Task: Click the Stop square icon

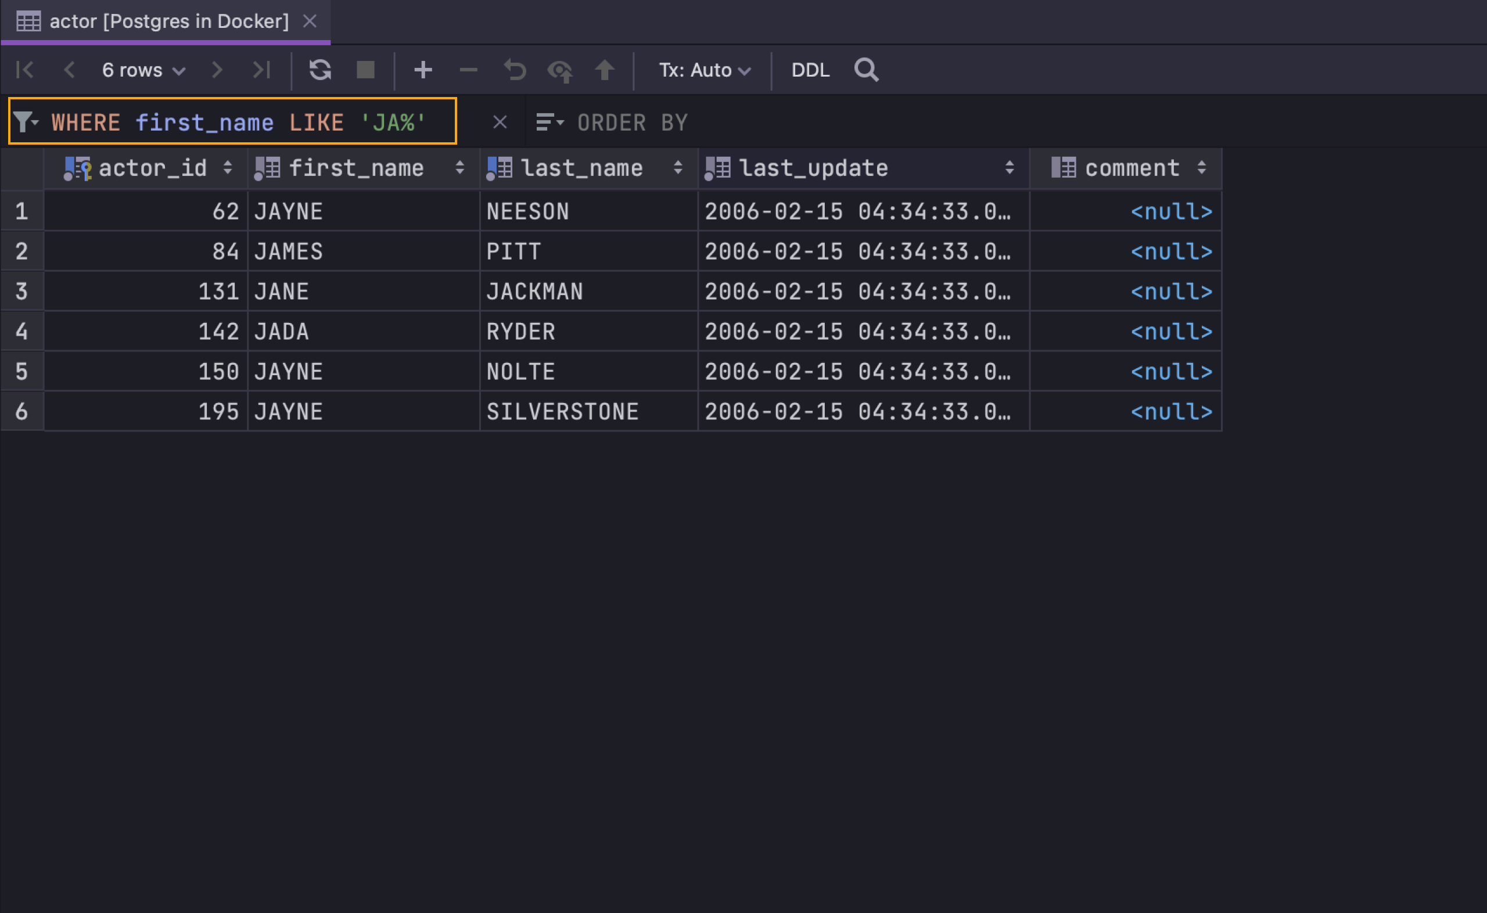Action: pyautogui.click(x=365, y=70)
